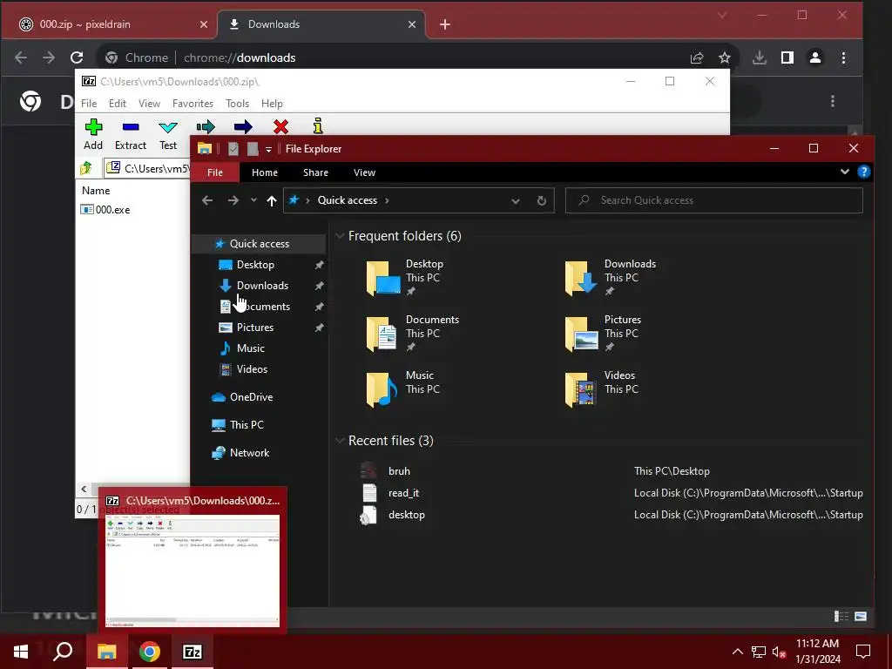Image resolution: width=892 pixels, height=669 pixels.
Task: Click the 7-Zip Add toolbar icon
Action: [93, 127]
